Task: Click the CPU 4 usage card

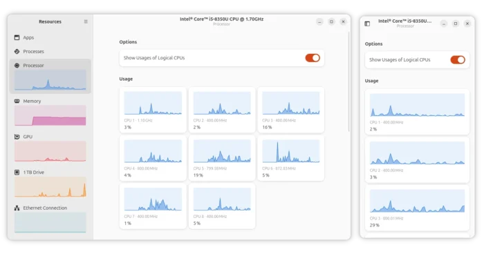Action: (153, 158)
